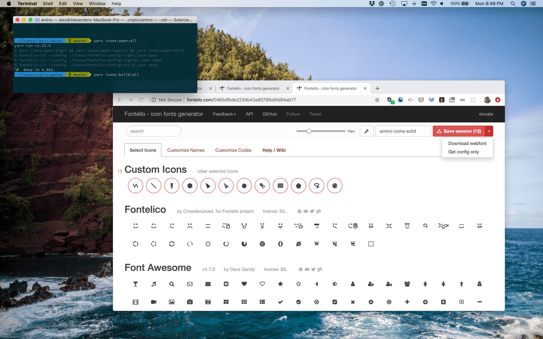Select the magnifying glass search icon

tap(172, 284)
